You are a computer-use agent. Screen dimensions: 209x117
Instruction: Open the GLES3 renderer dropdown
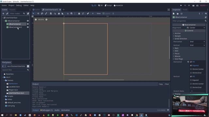[204, 6]
